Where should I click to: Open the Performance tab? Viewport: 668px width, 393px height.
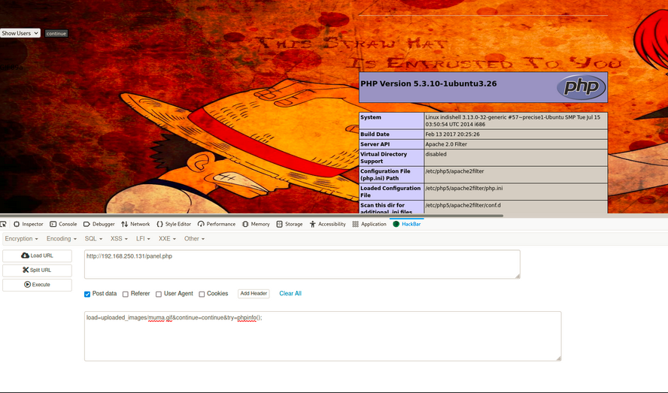click(x=217, y=224)
